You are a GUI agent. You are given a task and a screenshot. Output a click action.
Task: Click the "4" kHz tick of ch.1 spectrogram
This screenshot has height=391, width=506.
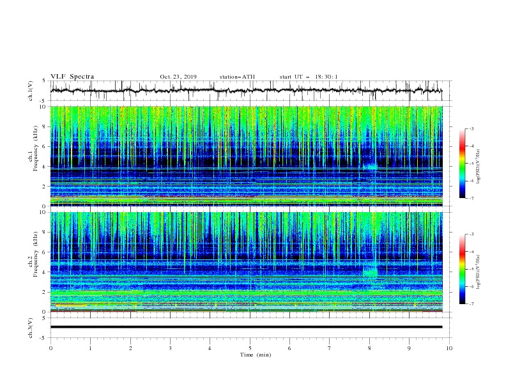pos(45,167)
